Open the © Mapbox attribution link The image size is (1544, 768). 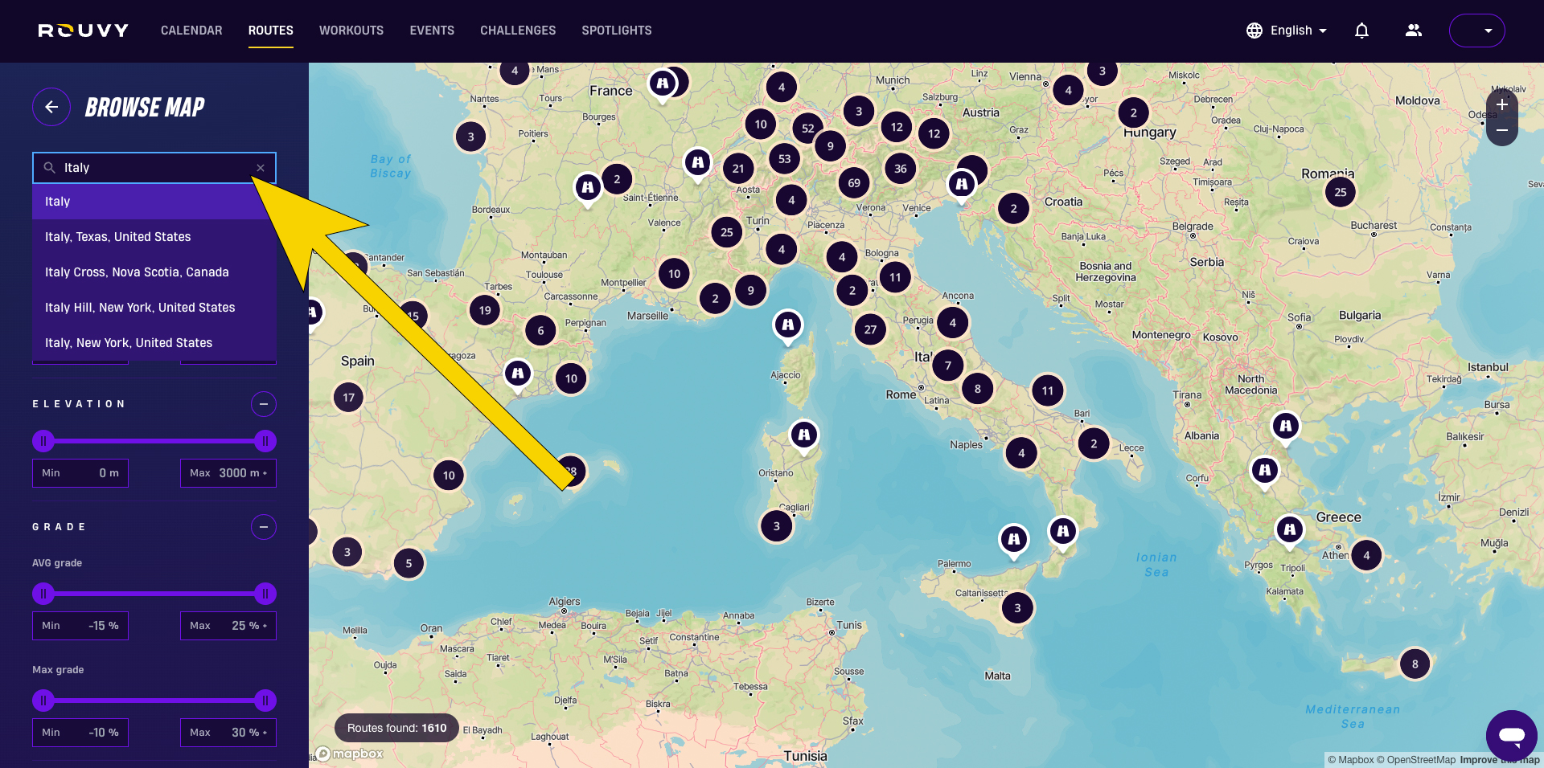pyautogui.click(x=1351, y=760)
